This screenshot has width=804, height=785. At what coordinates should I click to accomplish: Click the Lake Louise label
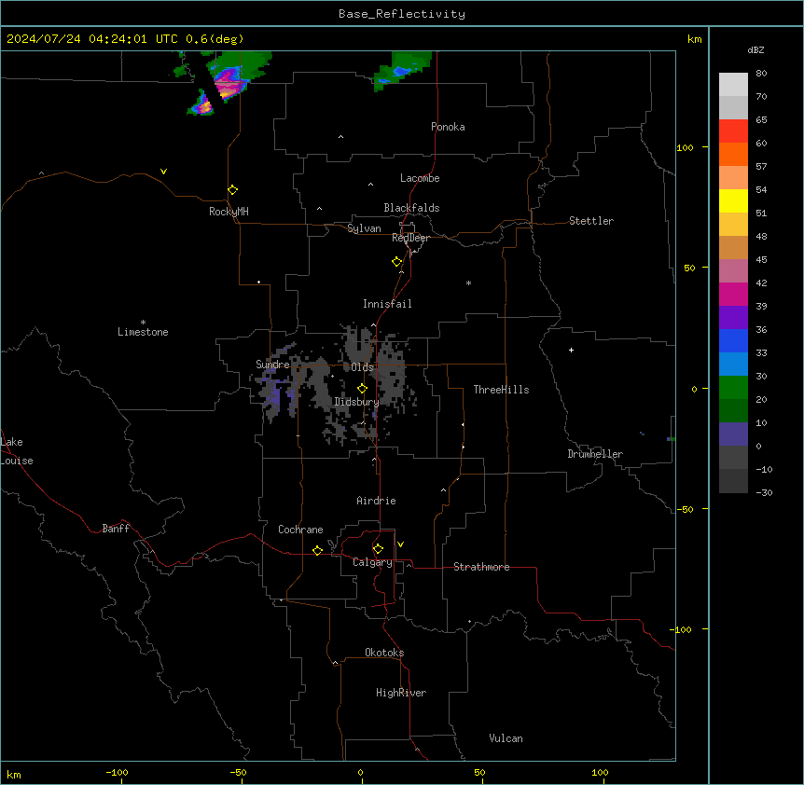[x=17, y=451]
